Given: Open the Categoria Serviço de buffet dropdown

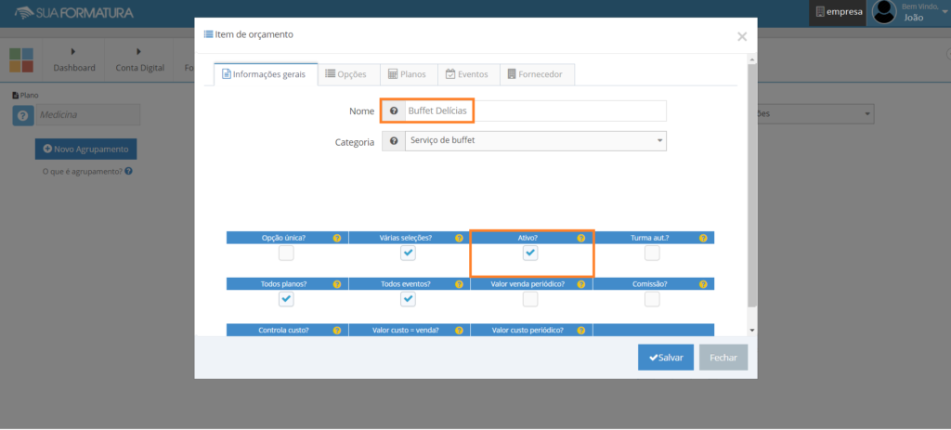Looking at the screenshot, I should pyautogui.click(x=536, y=141).
